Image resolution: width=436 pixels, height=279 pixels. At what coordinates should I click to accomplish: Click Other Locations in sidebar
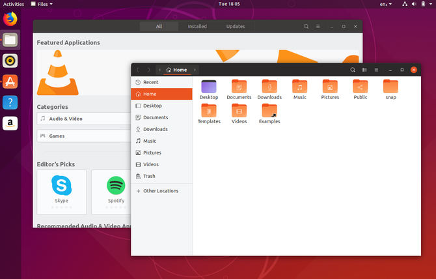coord(160,191)
